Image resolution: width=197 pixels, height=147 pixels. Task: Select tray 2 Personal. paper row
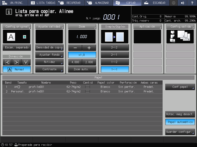82,91
